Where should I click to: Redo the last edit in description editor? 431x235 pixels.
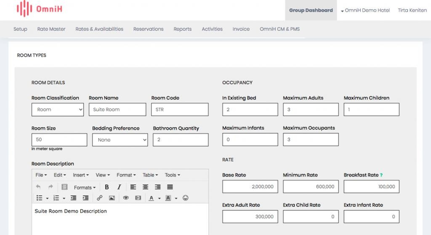51,187
